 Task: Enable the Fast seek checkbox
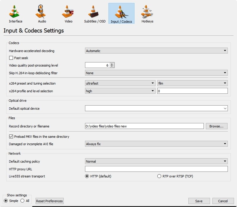[11, 58]
